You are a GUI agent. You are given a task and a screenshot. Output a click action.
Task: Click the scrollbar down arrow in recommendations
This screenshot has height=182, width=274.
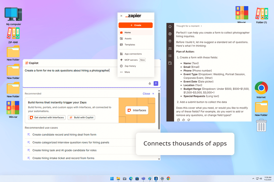[x=159, y=159]
